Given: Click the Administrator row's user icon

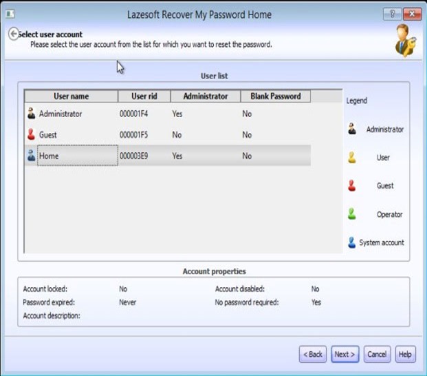Looking at the screenshot, I should (32, 113).
